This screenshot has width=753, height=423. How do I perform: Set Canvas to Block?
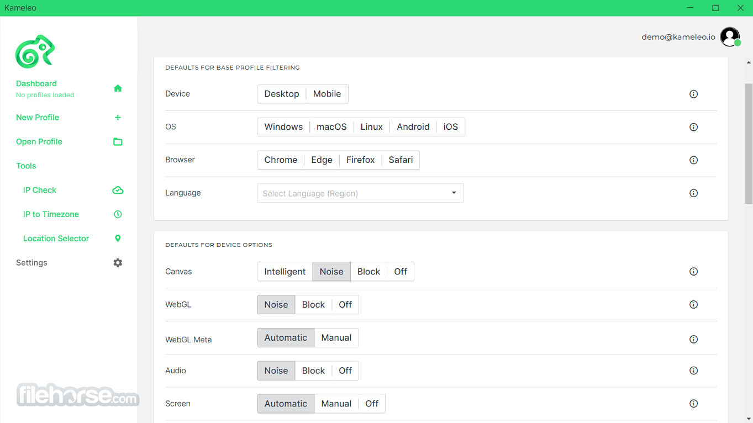[368, 272]
